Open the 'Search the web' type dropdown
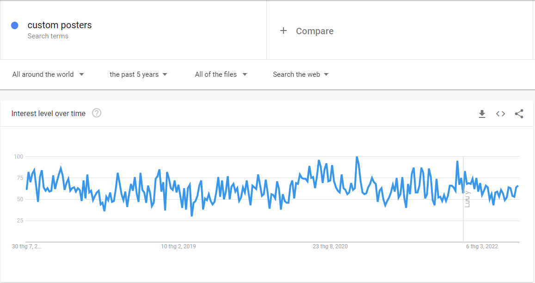 point(301,74)
